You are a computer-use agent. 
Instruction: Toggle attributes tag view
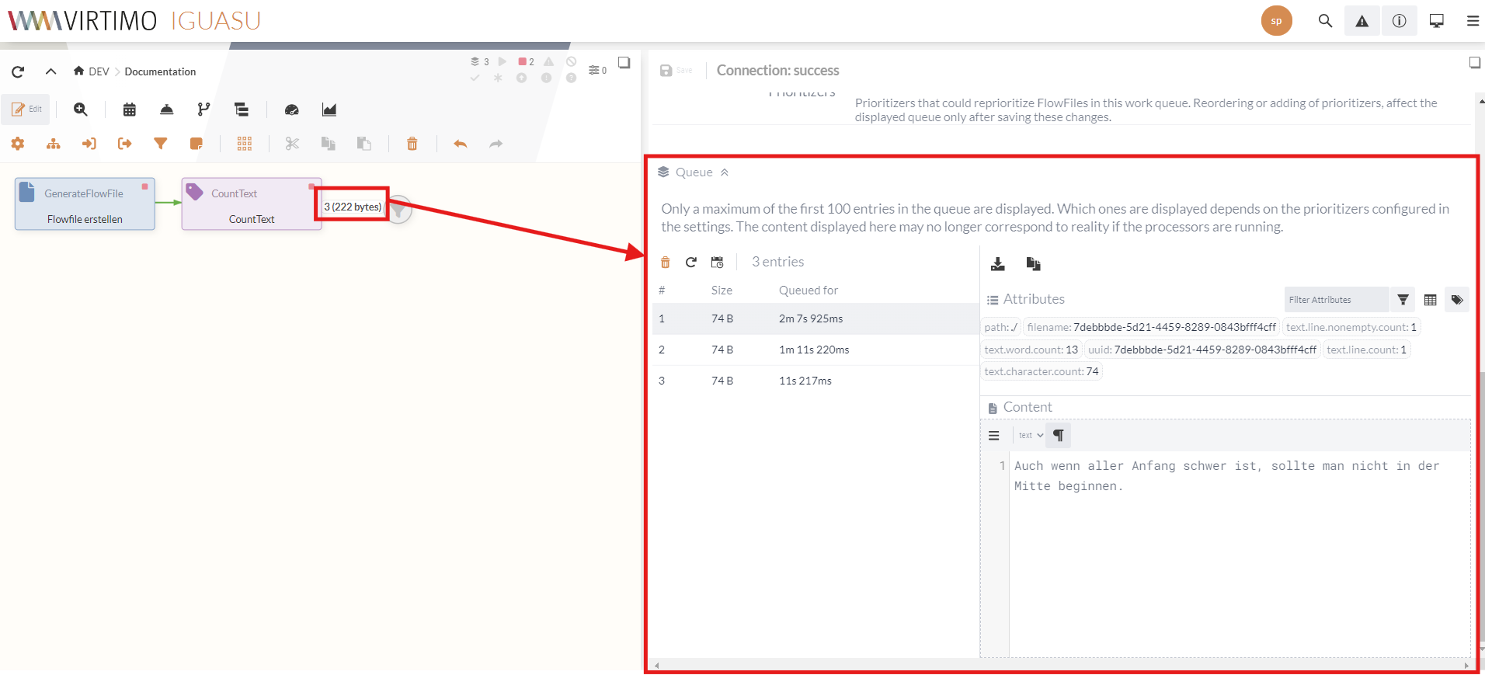(x=1457, y=300)
